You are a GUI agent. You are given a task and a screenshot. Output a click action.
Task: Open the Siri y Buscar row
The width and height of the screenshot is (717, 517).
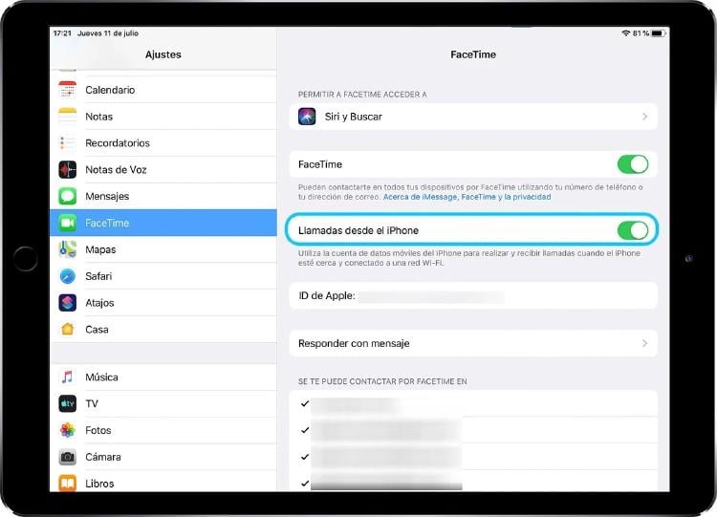tap(473, 117)
